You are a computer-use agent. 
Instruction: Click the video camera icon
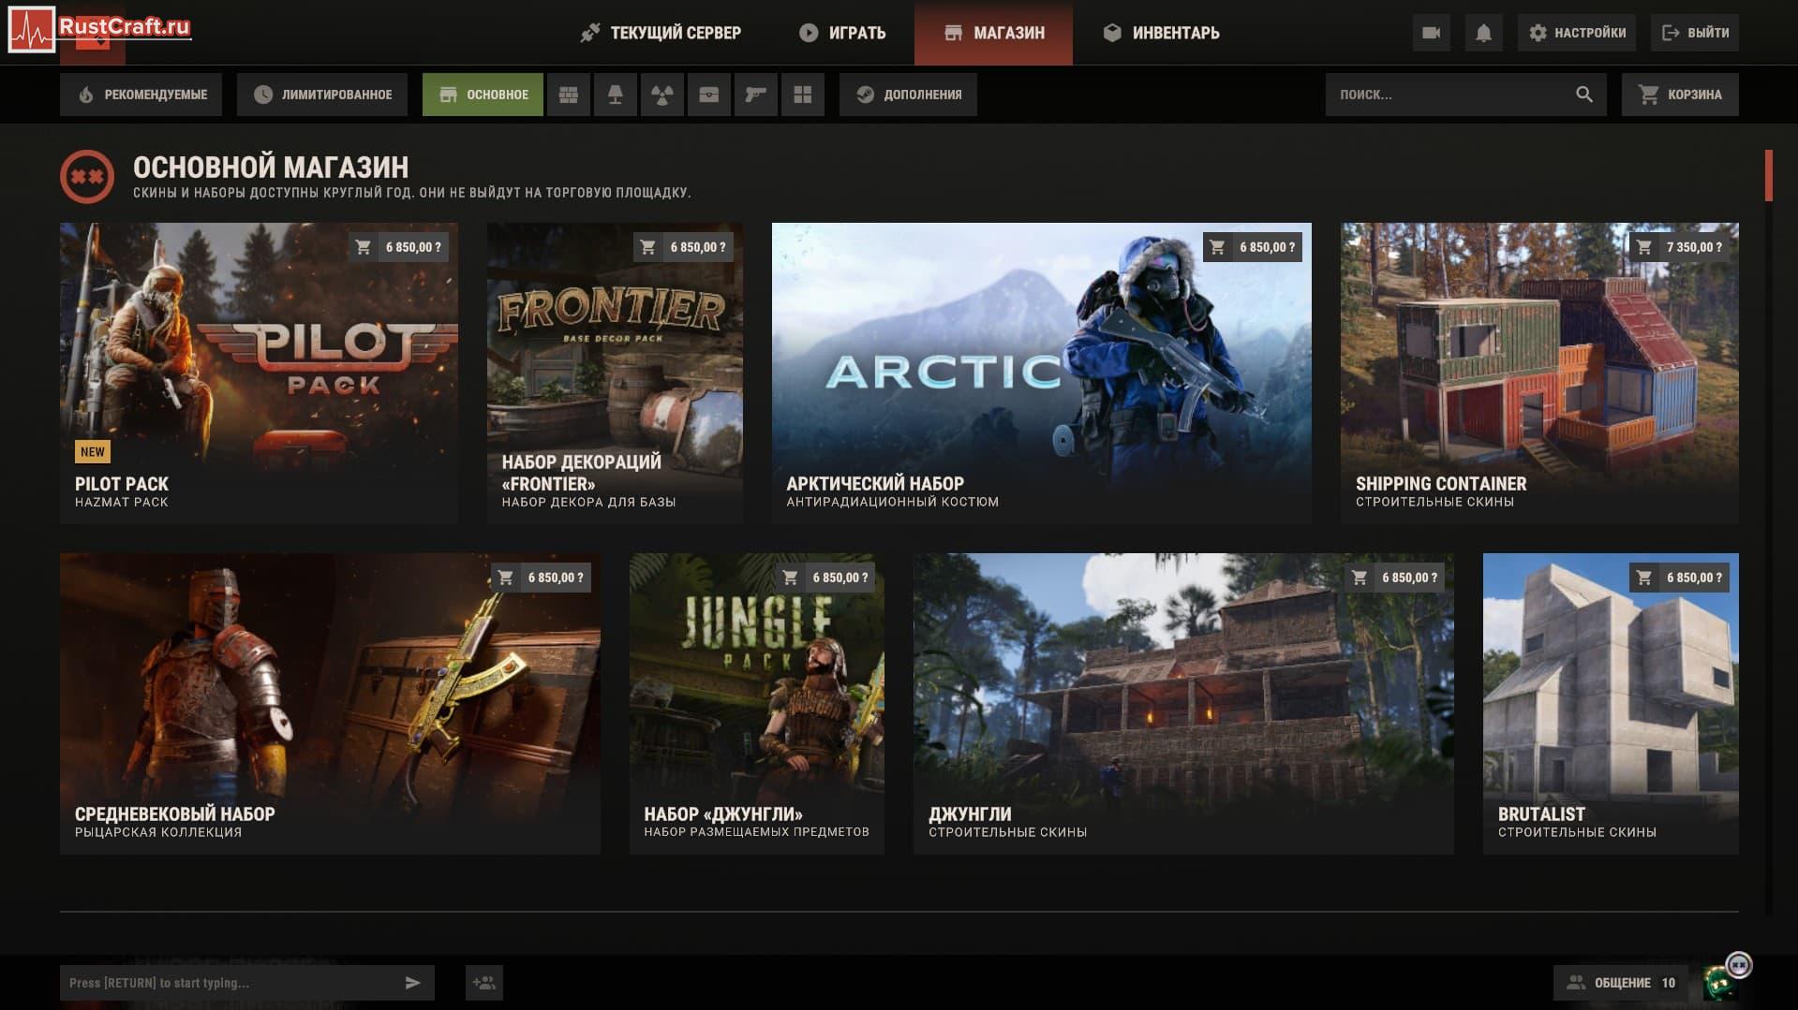(x=1431, y=33)
